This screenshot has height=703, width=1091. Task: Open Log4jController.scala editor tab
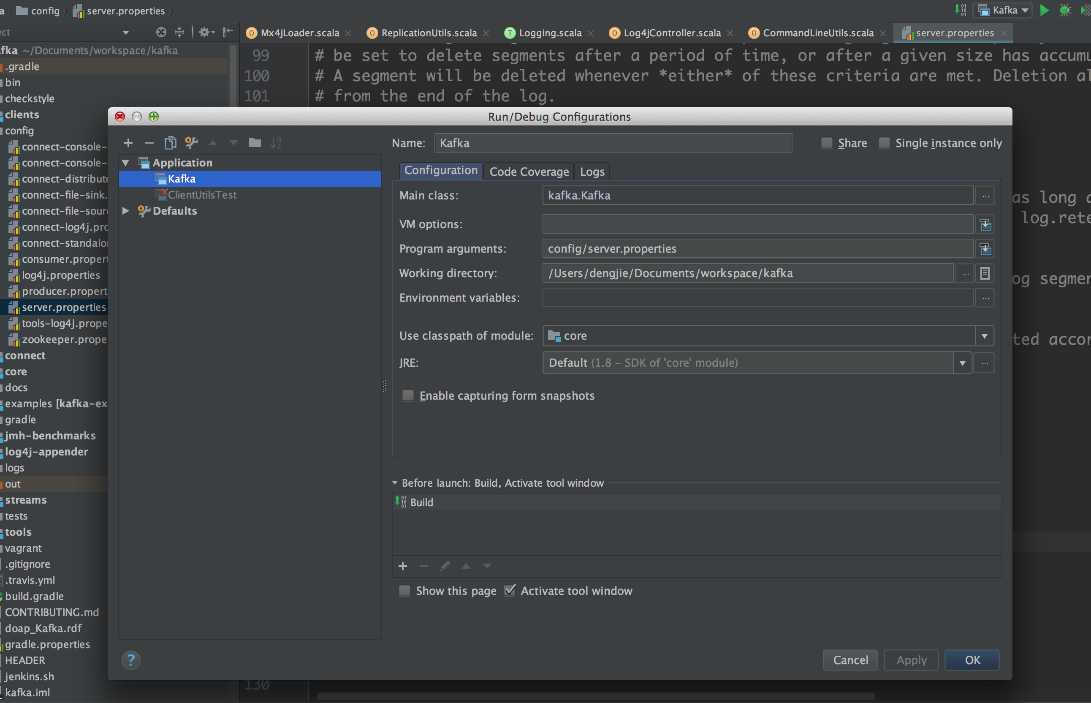(672, 33)
